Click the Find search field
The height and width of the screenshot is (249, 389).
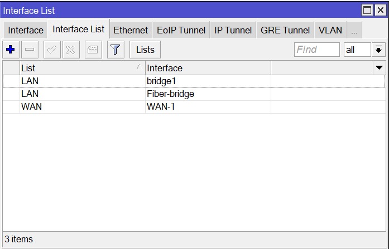click(316, 50)
